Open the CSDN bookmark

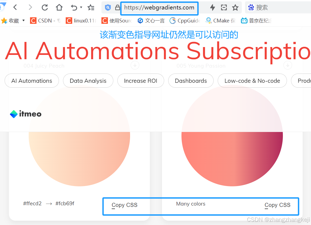[45, 21]
